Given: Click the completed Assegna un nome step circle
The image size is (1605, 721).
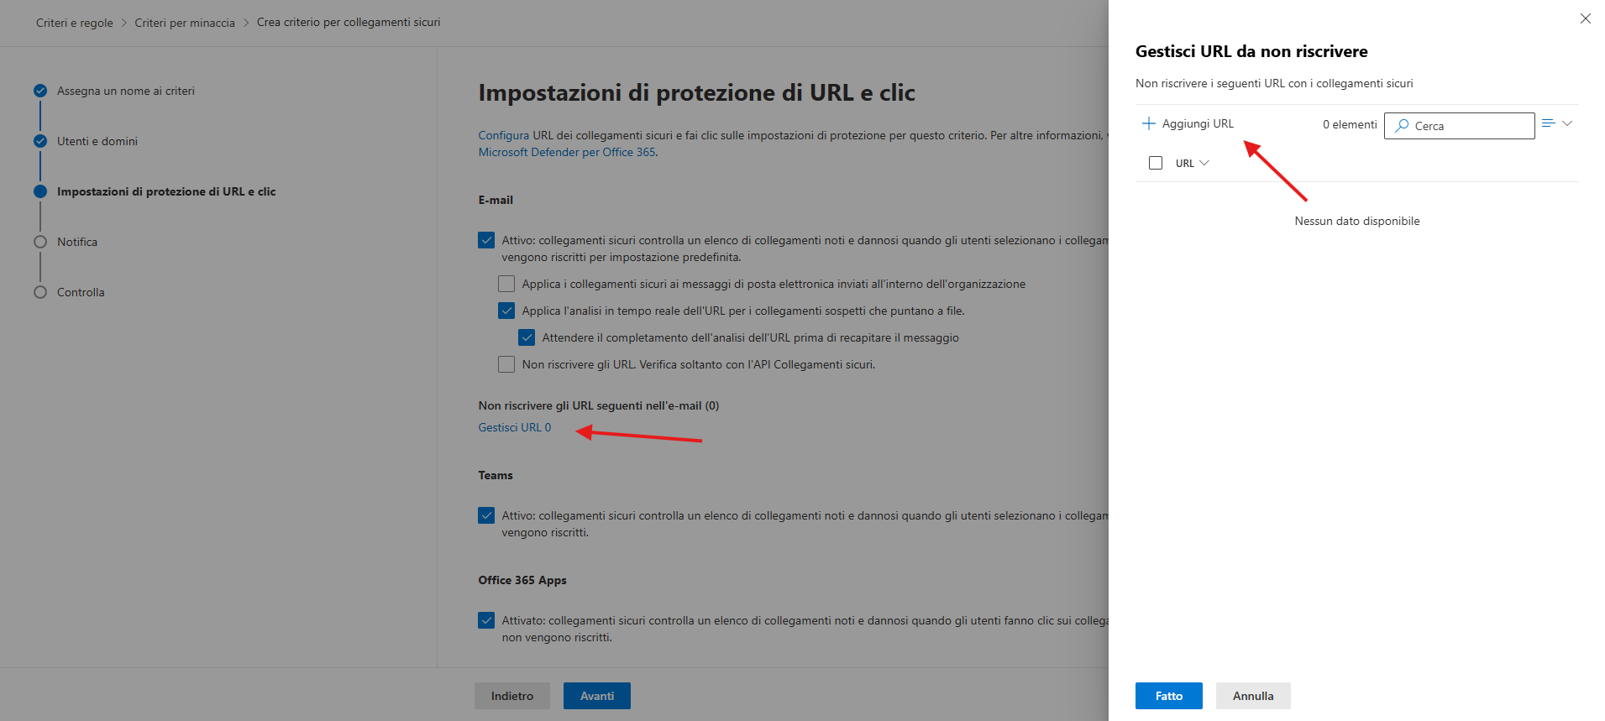Looking at the screenshot, I should pyautogui.click(x=40, y=91).
